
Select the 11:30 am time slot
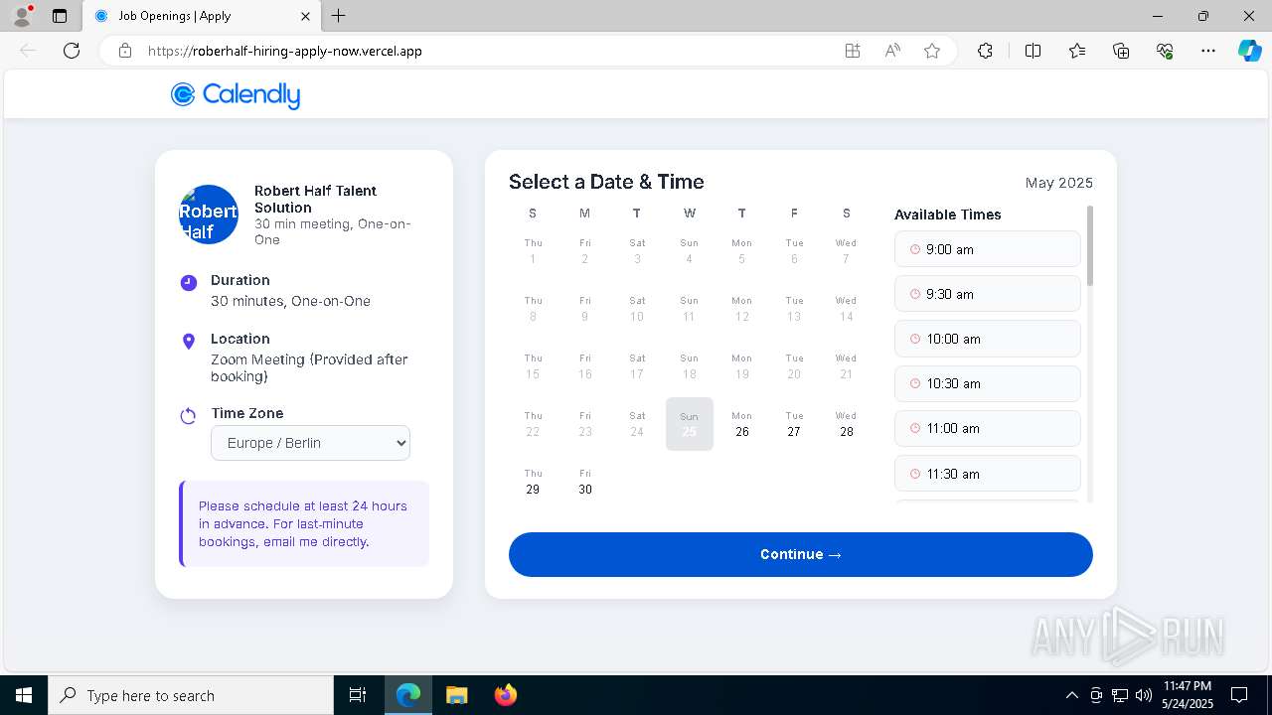click(x=987, y=474)
